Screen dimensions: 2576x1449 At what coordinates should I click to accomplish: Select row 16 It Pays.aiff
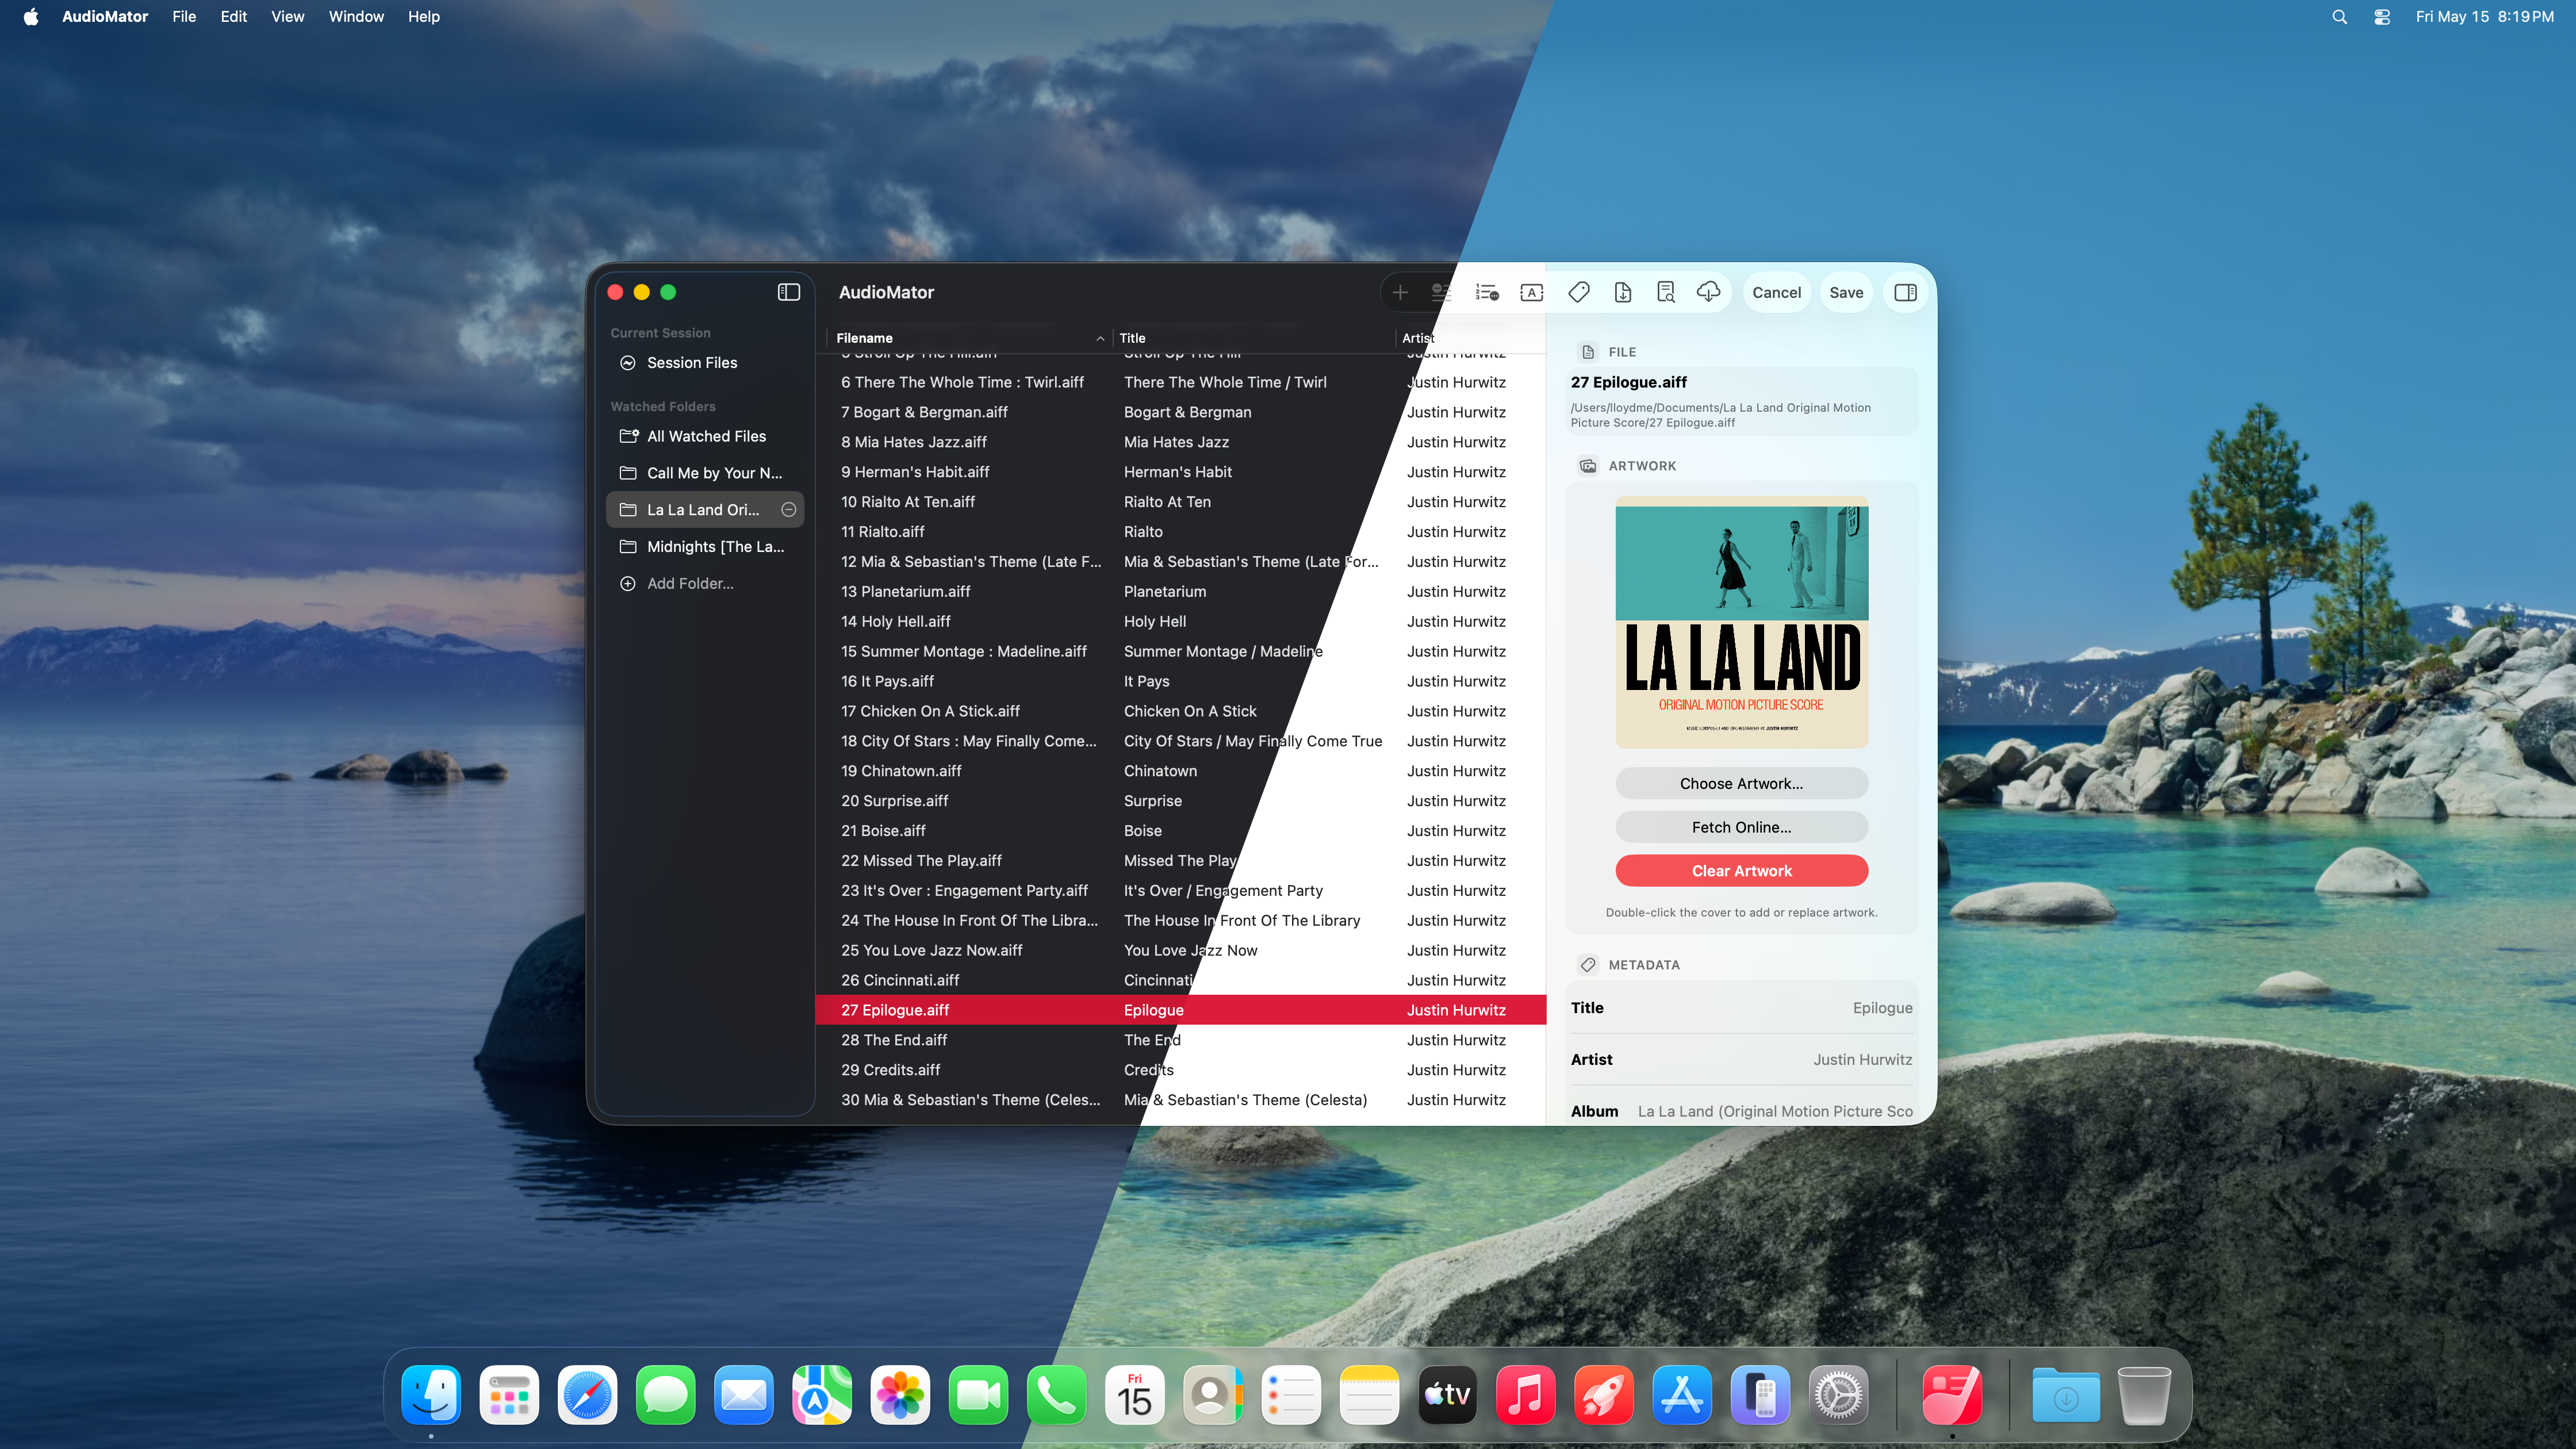(x=1180, y=681)
